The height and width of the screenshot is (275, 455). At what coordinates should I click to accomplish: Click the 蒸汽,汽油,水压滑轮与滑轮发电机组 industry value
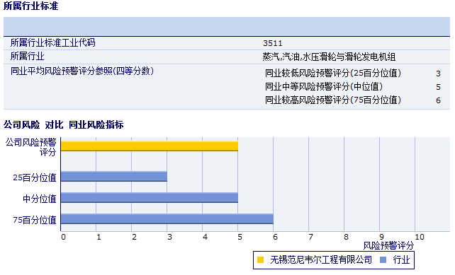pos(329,57)
